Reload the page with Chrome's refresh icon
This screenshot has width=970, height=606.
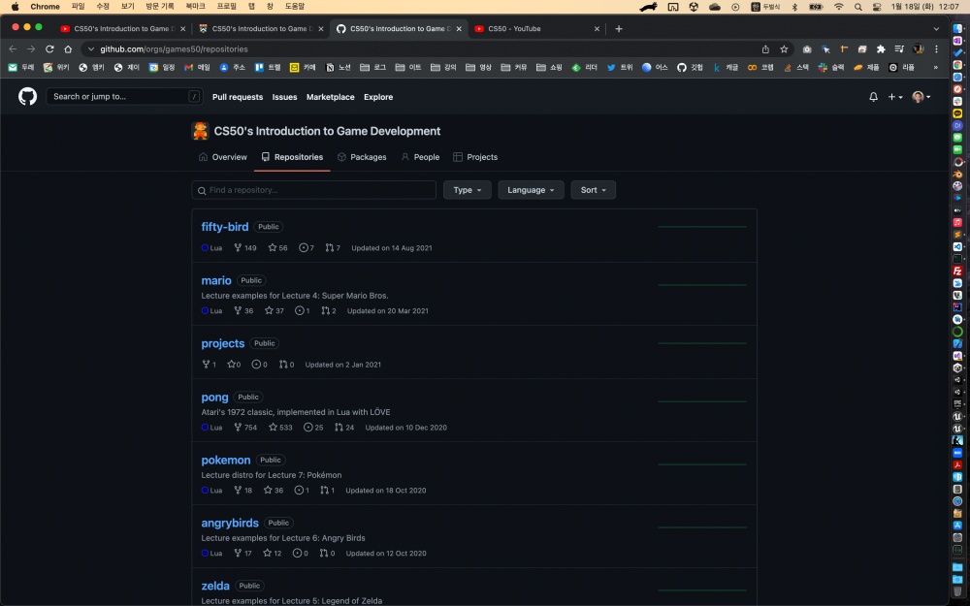click(x=49, y=48)
